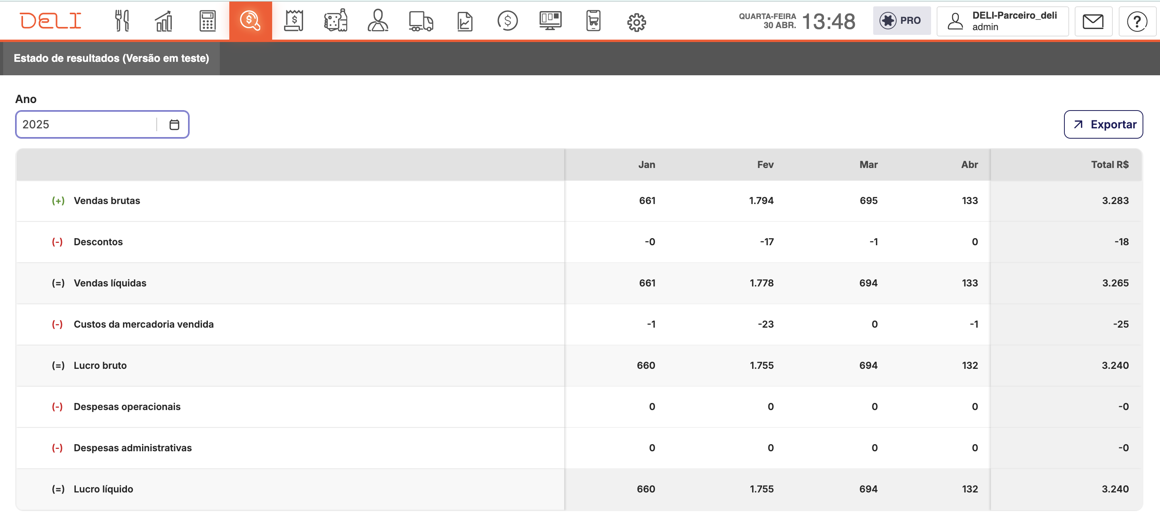Image resolution: width=1160 pixels, height=519 pixels.
Task: Open the mobile shopping cart icon
Action: pos(593,21)
